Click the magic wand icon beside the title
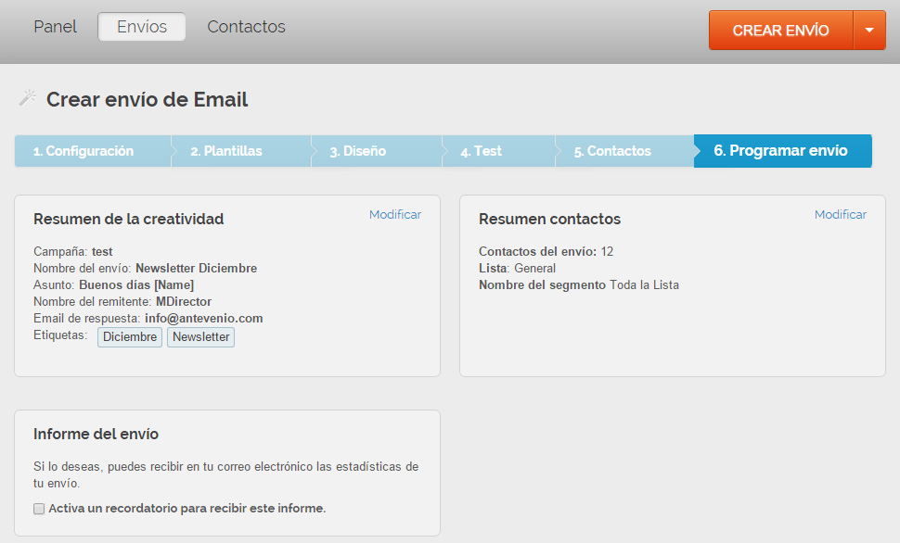The width and height of the screenshot is (900, 543). (28, 98)
